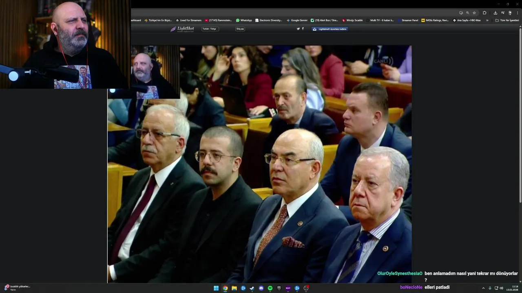The height and width of the screenshot is (293, 522).
Task: Open Steam from the taskbar
Action: [252, 288]
